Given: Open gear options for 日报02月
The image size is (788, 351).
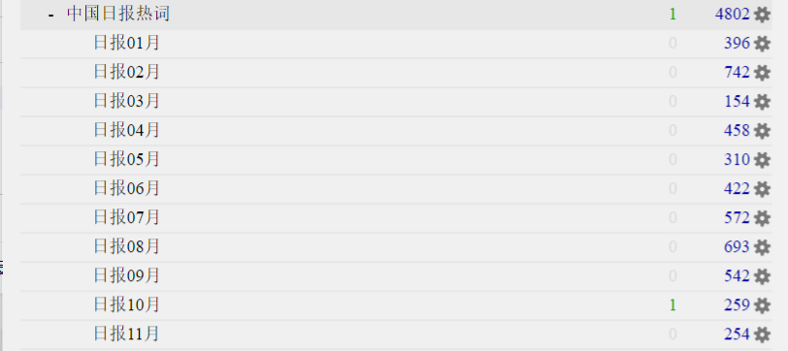Looking at the screenshot, I should pyautogui.click(x=763, y=73).
